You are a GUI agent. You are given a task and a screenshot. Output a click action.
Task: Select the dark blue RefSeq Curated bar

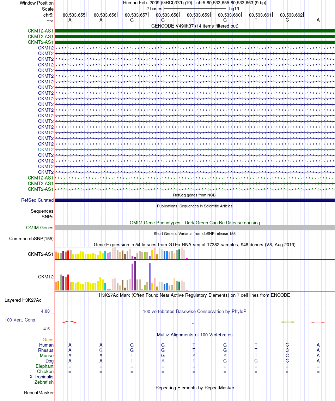[195, 200]
